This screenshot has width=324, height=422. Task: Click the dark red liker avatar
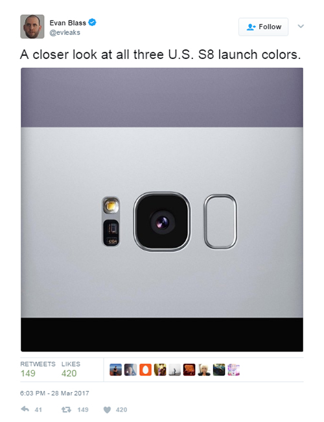pyautogui.click(x=189, y=370)
